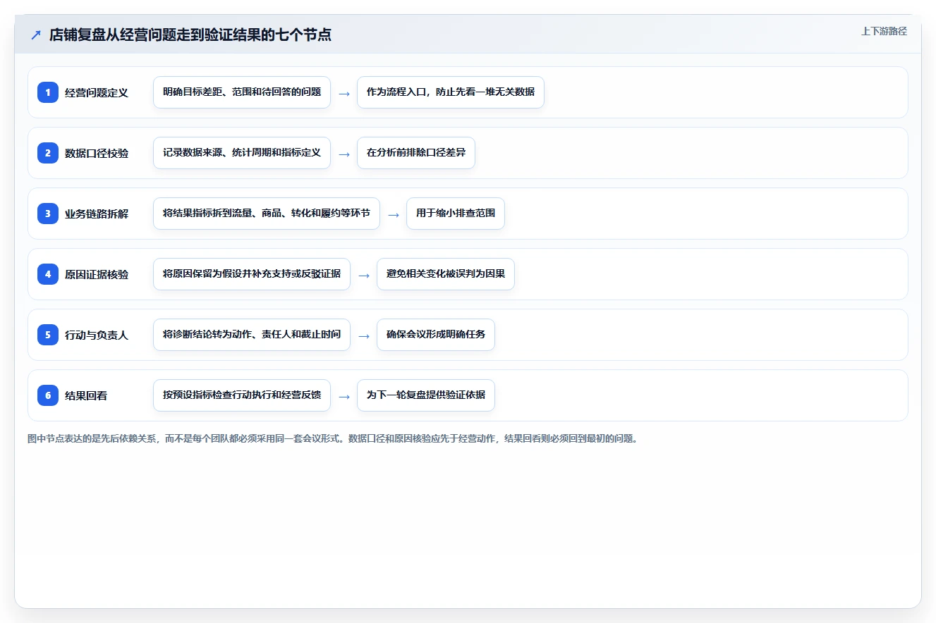Select the number 3 step badge
This screenshot has width=936, height=623.
pos(48,214)
